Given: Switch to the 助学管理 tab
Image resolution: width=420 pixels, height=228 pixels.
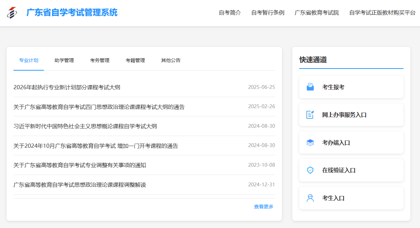Looking at the screenshot, I should coord(64,61).
